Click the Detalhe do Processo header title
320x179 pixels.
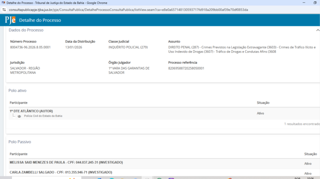(x=40, y=20)
